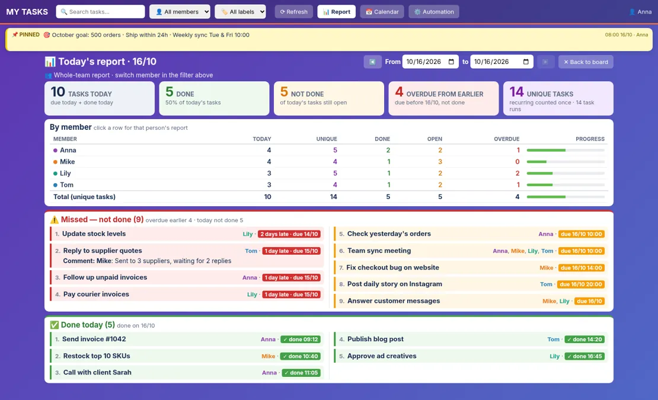Open the 'Team sync meeting' task

[471, 251]
